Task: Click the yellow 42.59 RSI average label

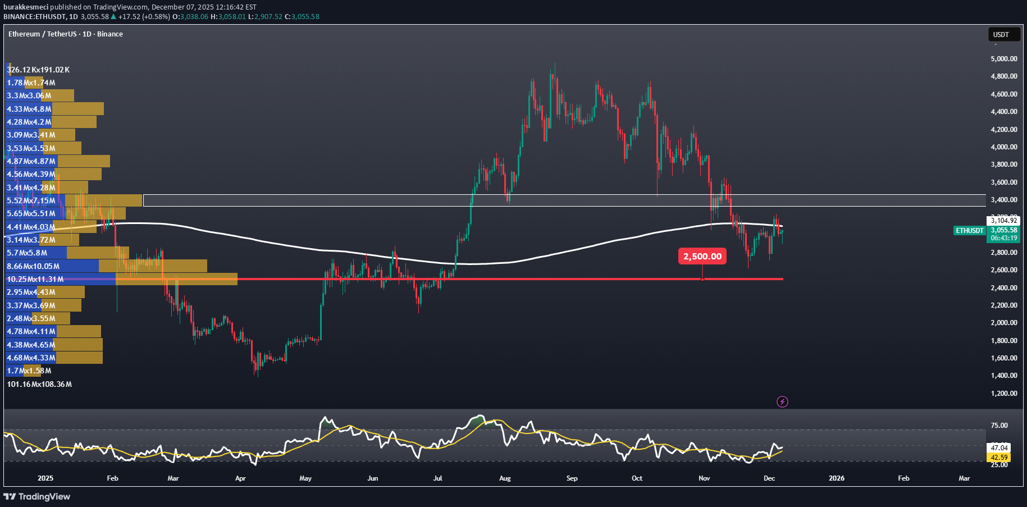Action: click(x=999, y=458)
